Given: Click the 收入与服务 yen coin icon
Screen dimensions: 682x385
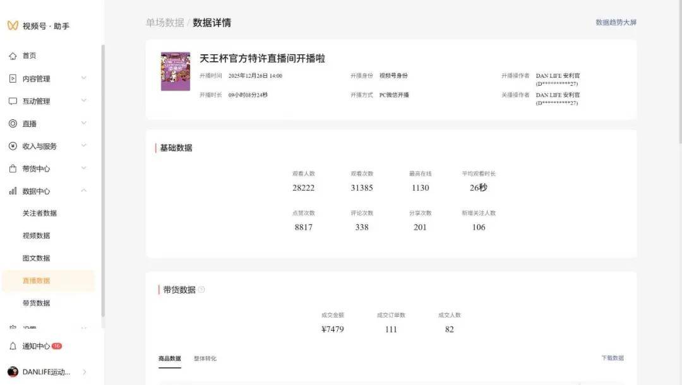Looking at the screenshot, I should tap(13, 146).
